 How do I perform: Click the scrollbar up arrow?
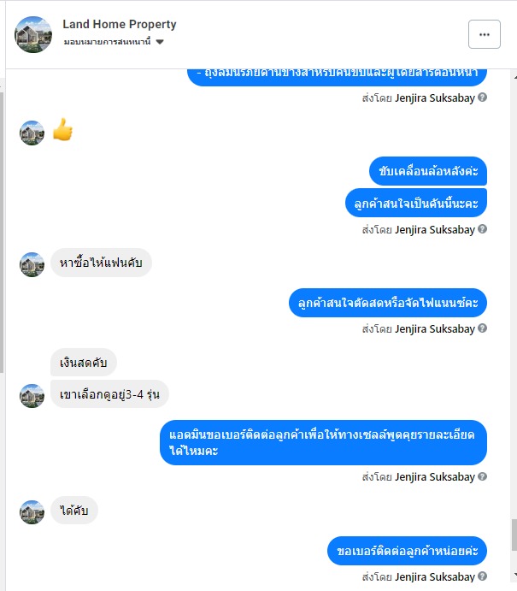point(514,77)
